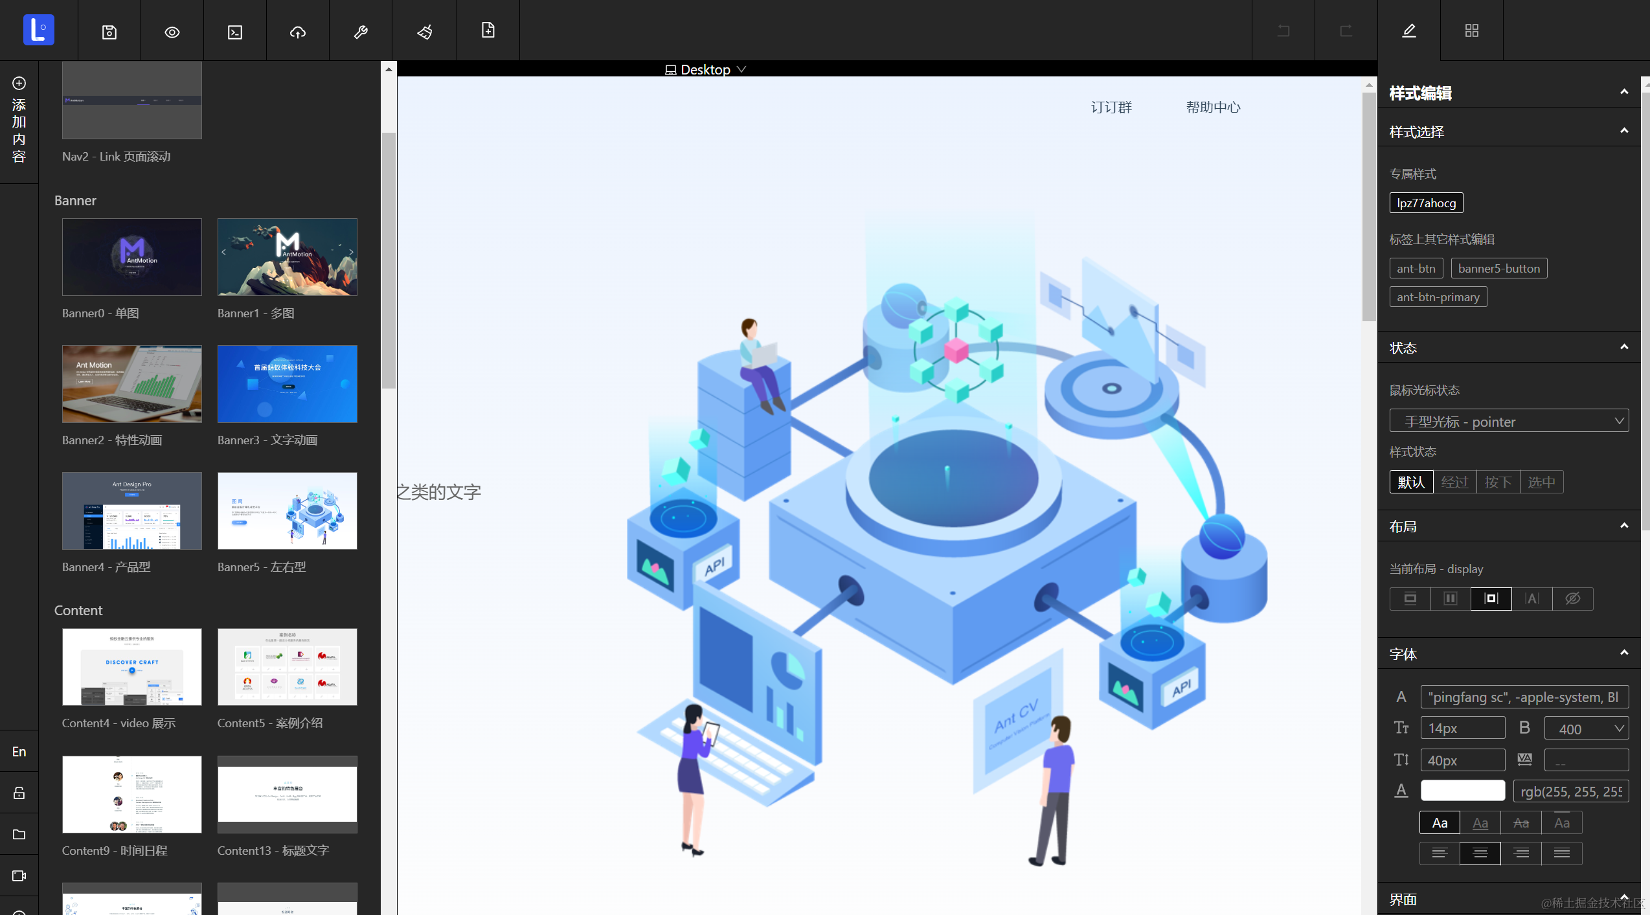Choose center text alignment
Image resolution: width=1650 pixels, height=915 pixels.
click(1480, 853)
